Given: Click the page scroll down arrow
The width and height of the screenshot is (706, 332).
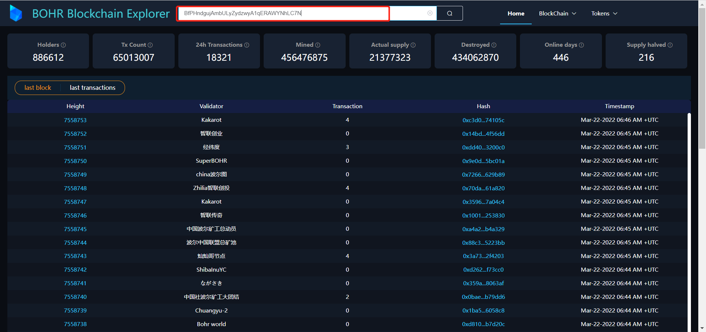Looking at the screenshot, I should 702,328.
